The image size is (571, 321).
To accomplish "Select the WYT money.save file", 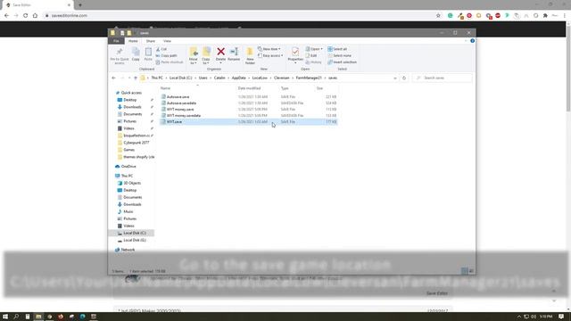I will pos(248,109).
